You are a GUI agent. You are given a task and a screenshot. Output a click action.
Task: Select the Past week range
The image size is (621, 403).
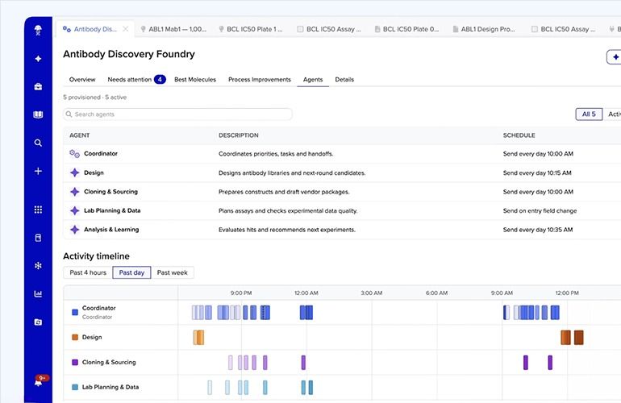tap(173, 272)
